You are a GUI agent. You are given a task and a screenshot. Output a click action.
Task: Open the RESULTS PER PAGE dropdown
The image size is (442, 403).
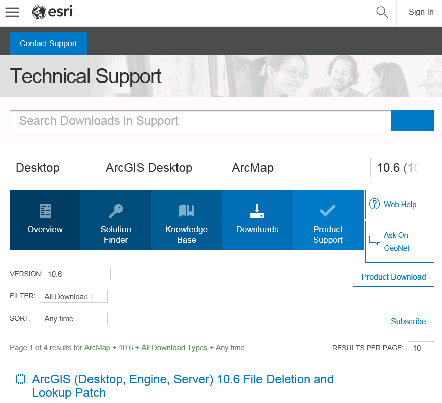coord(421,348)
